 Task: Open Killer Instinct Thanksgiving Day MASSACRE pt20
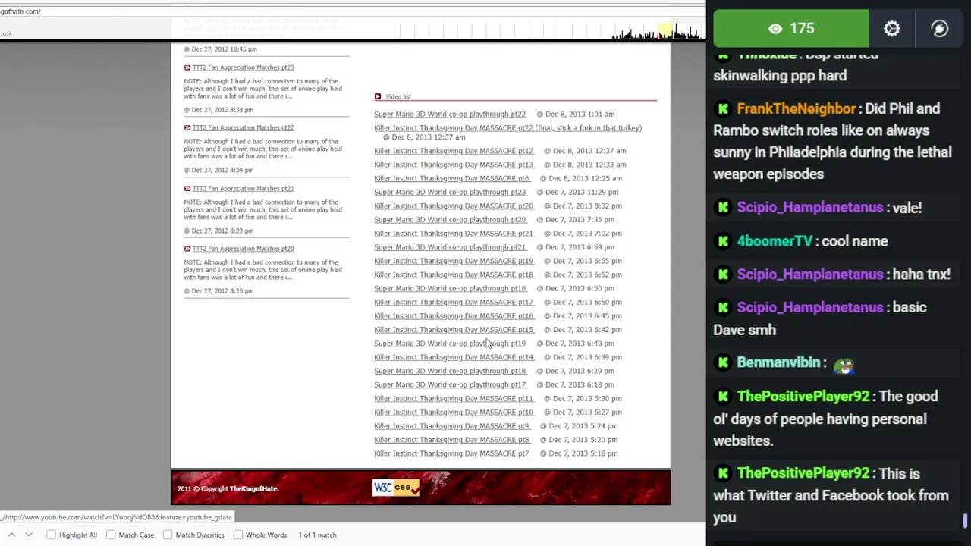click(x=454, y=206)
